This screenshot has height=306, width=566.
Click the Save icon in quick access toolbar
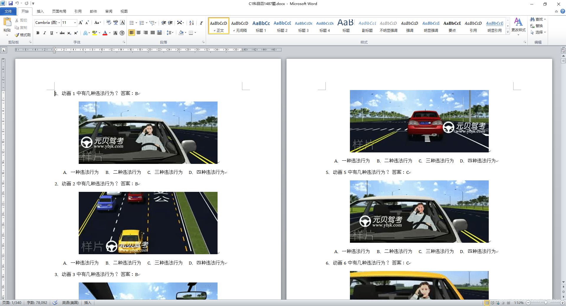[x=11, y=4]
